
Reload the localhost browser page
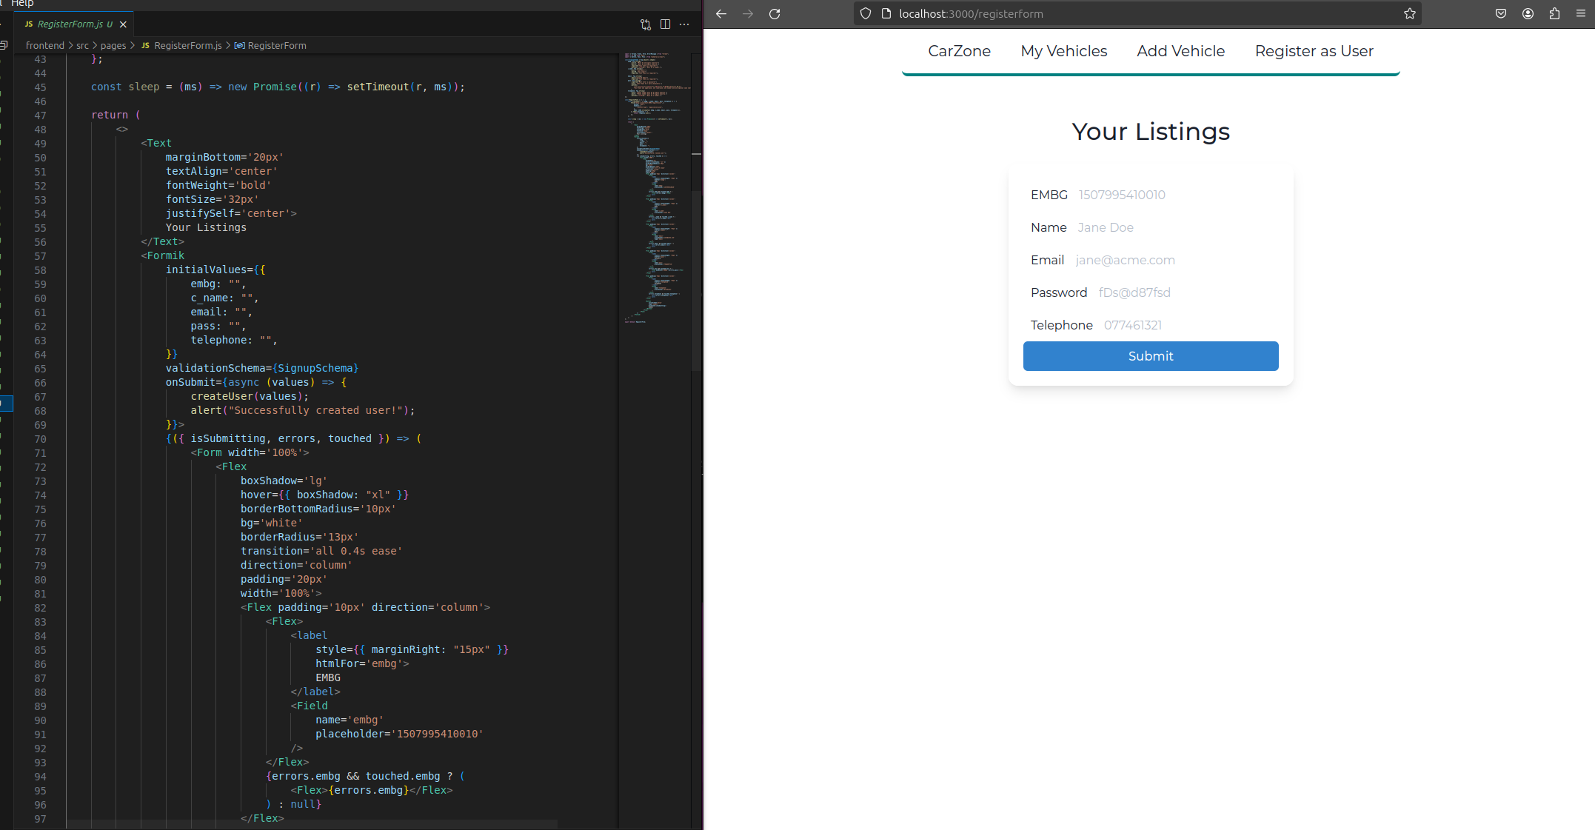click(x=775, y=14)
